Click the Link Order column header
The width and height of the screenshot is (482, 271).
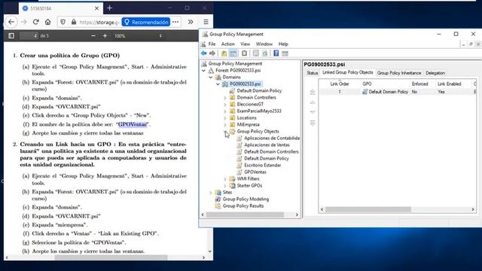coord(340,84)
